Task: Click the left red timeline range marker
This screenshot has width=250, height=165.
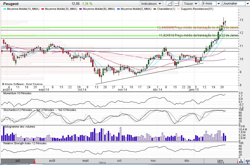Action: 35,161
